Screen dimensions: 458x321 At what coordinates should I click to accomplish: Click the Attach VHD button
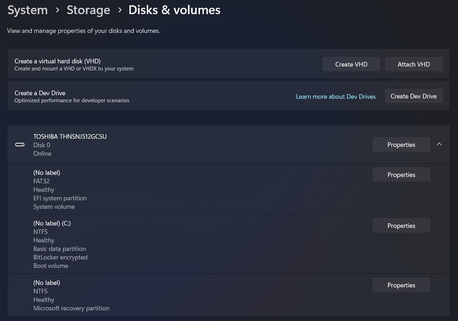point(414,64)
